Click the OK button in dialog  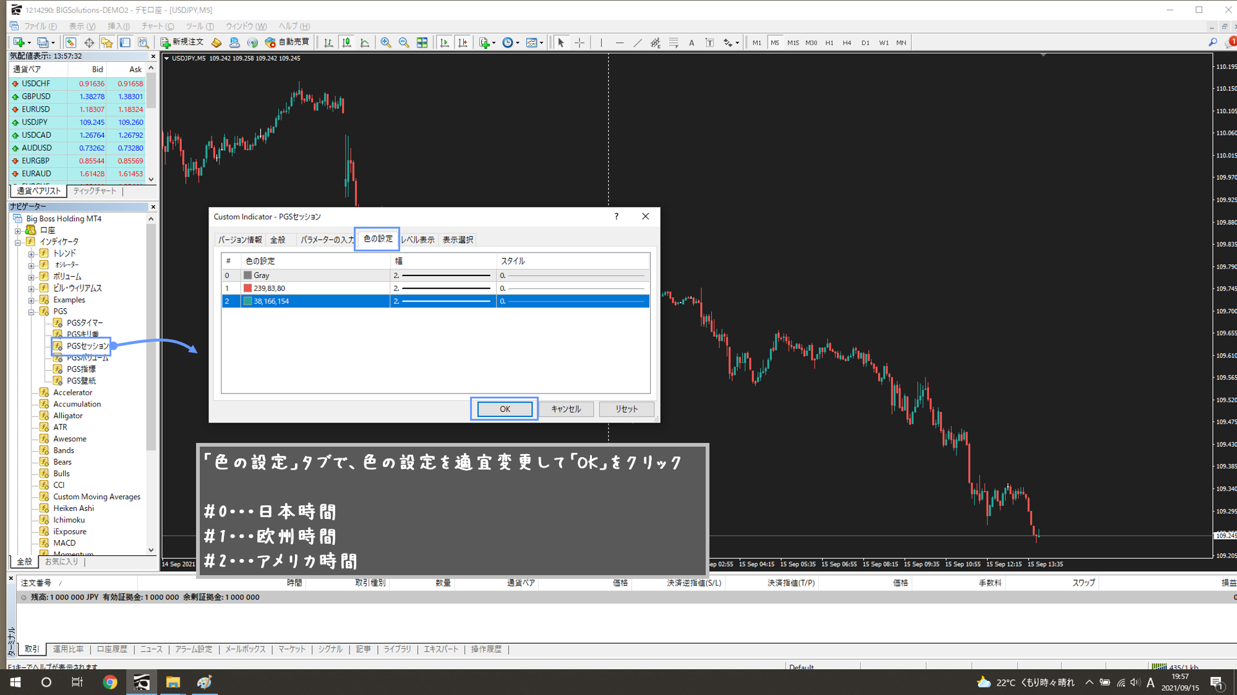tap(504, 409)
